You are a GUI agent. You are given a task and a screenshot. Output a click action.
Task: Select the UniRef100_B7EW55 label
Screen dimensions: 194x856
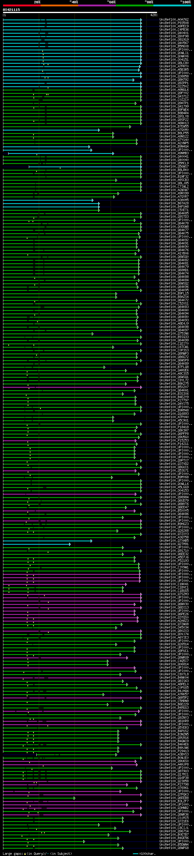click(x=174, y=126)
